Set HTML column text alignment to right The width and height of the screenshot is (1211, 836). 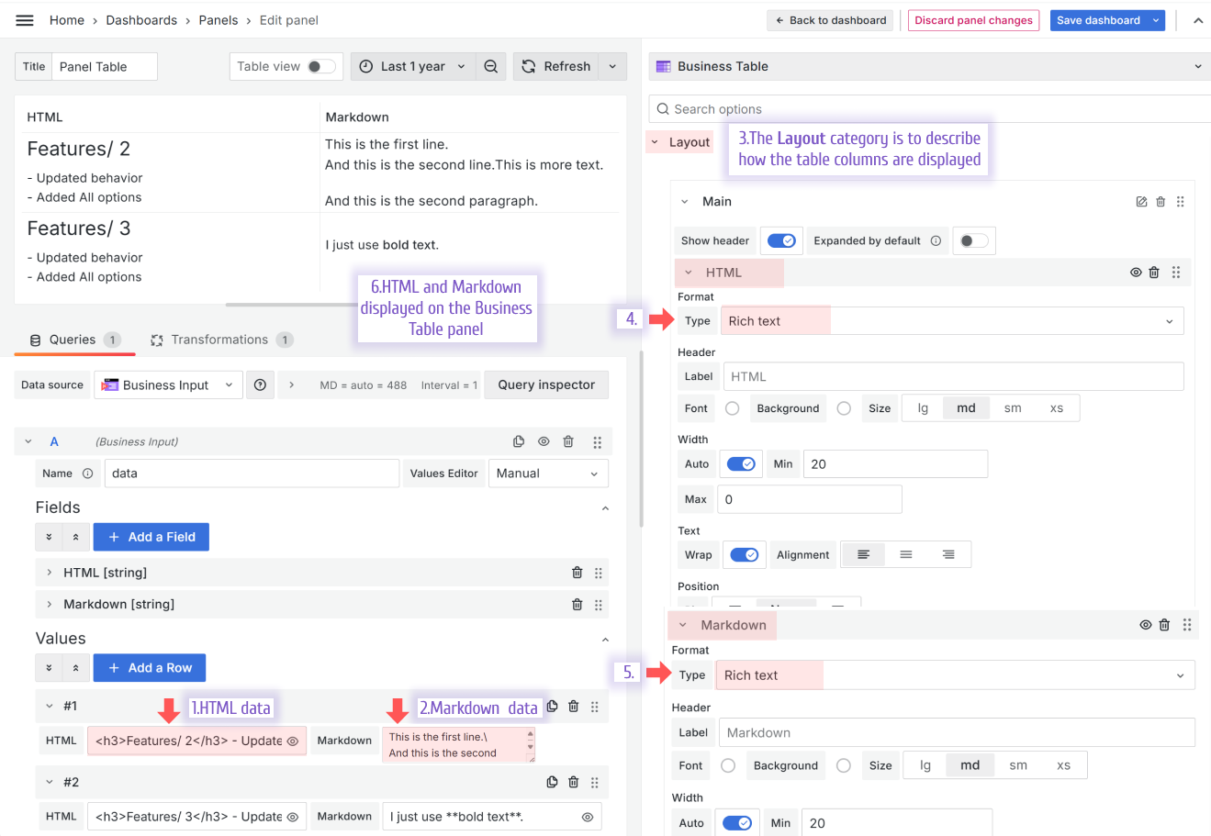[948, 555]
